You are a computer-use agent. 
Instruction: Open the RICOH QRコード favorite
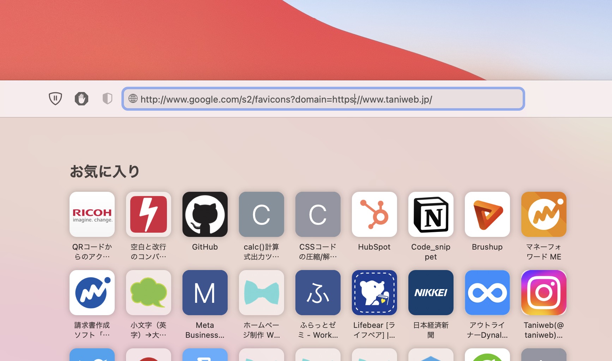coord(92,214)
